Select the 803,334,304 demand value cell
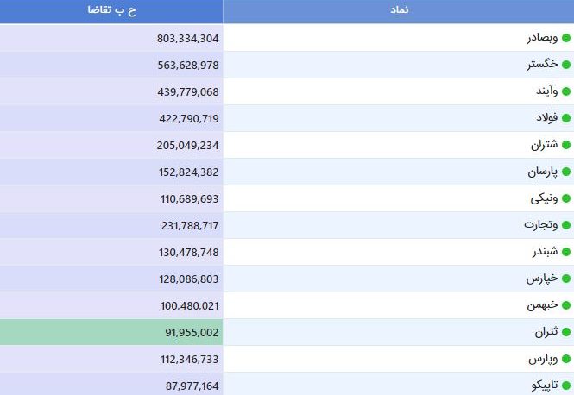574x395 pixels. tap(111, 38)
